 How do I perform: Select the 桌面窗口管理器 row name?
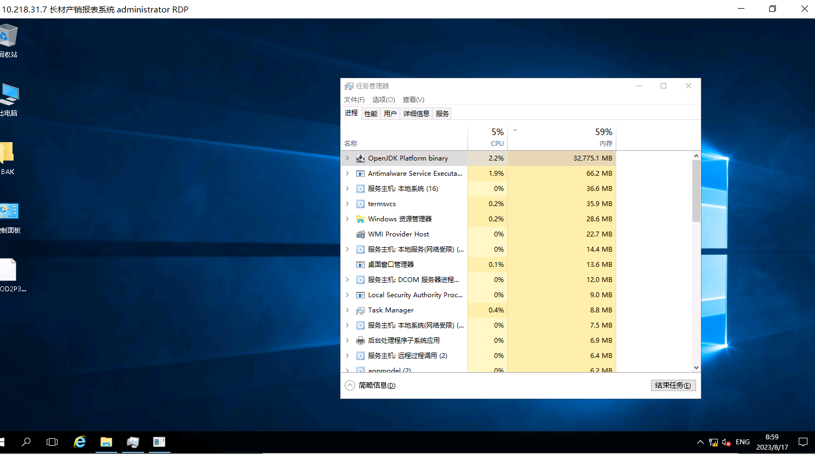[x=391, y=265]
